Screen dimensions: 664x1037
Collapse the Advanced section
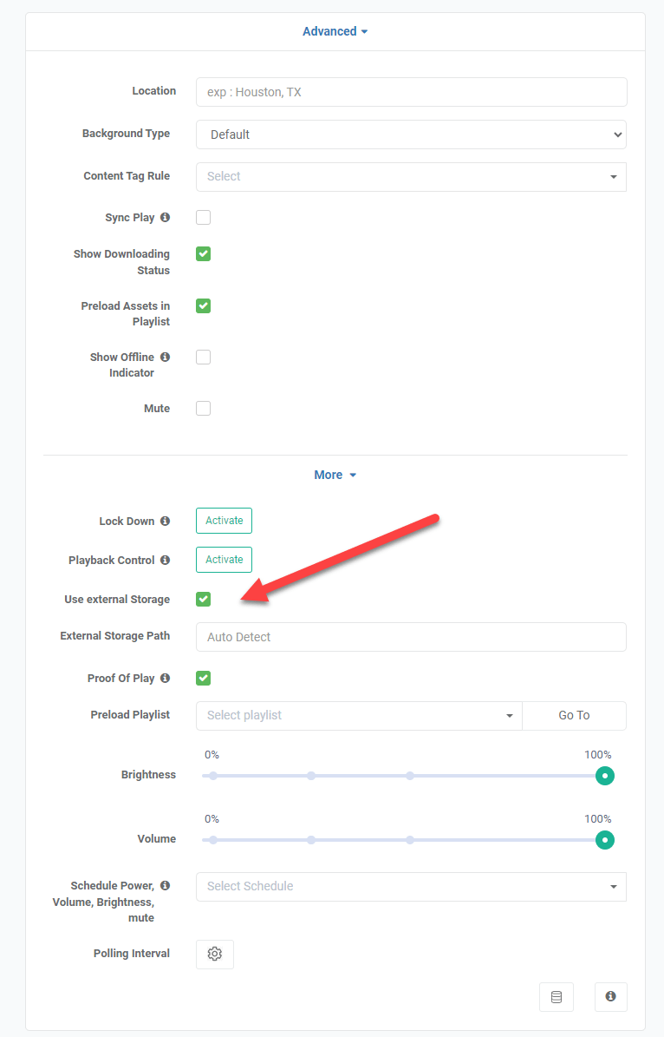coord(335,31)
